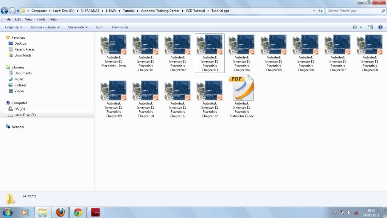
Task: Expand Include in library dropdown
Action: coord(45,27)
